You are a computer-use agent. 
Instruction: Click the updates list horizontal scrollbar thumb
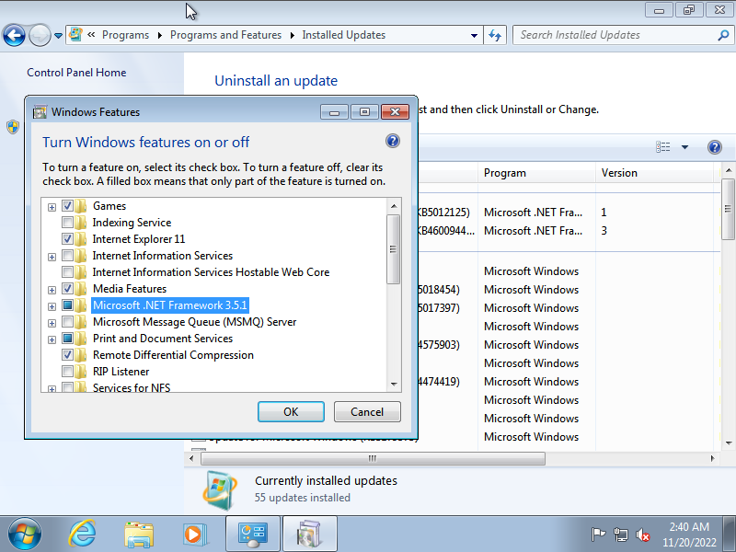[x=374, y=458]
